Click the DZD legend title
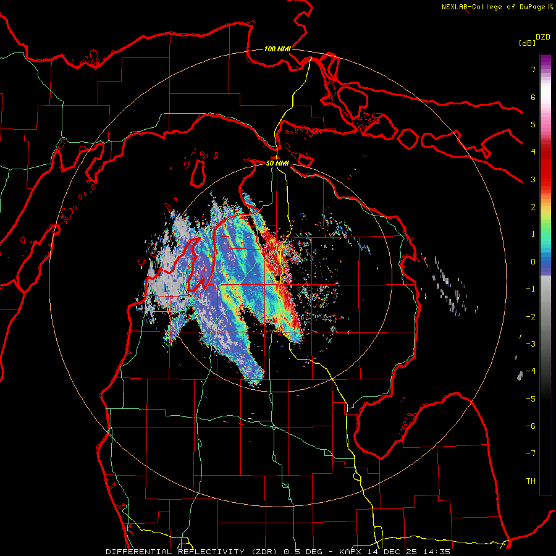This screenshot has width=556, height=556. pyautogui.click(x=543, y=37)
